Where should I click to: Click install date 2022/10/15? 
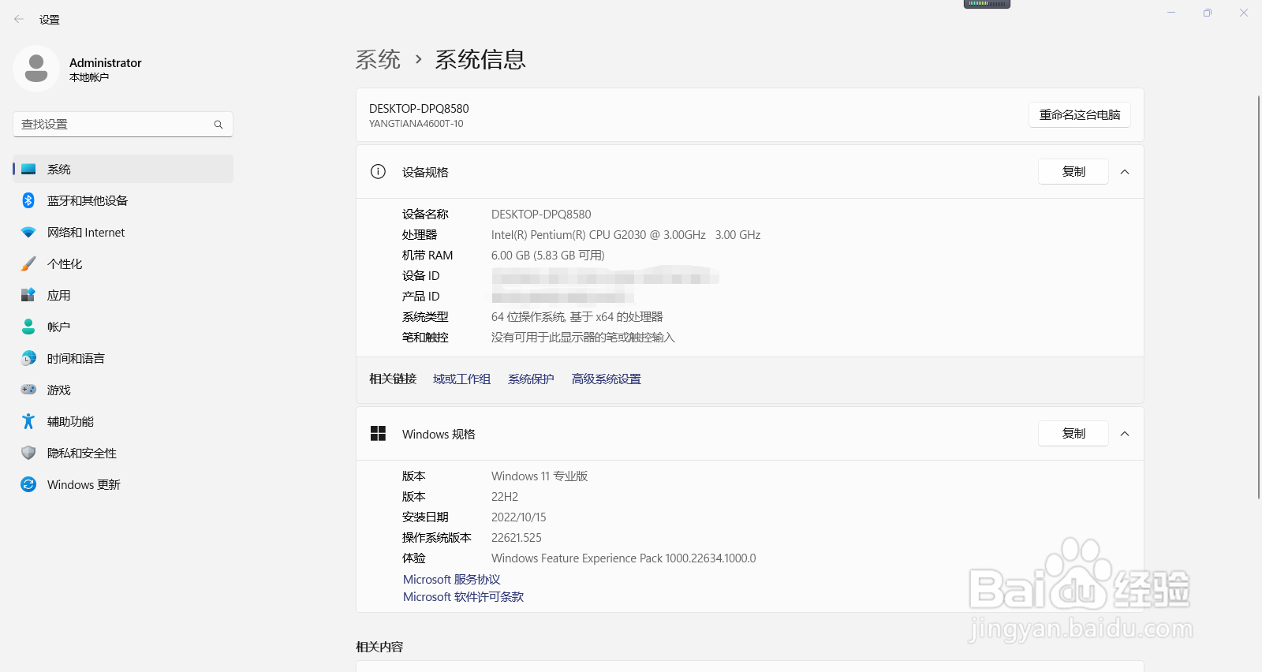tap(518, 517)
